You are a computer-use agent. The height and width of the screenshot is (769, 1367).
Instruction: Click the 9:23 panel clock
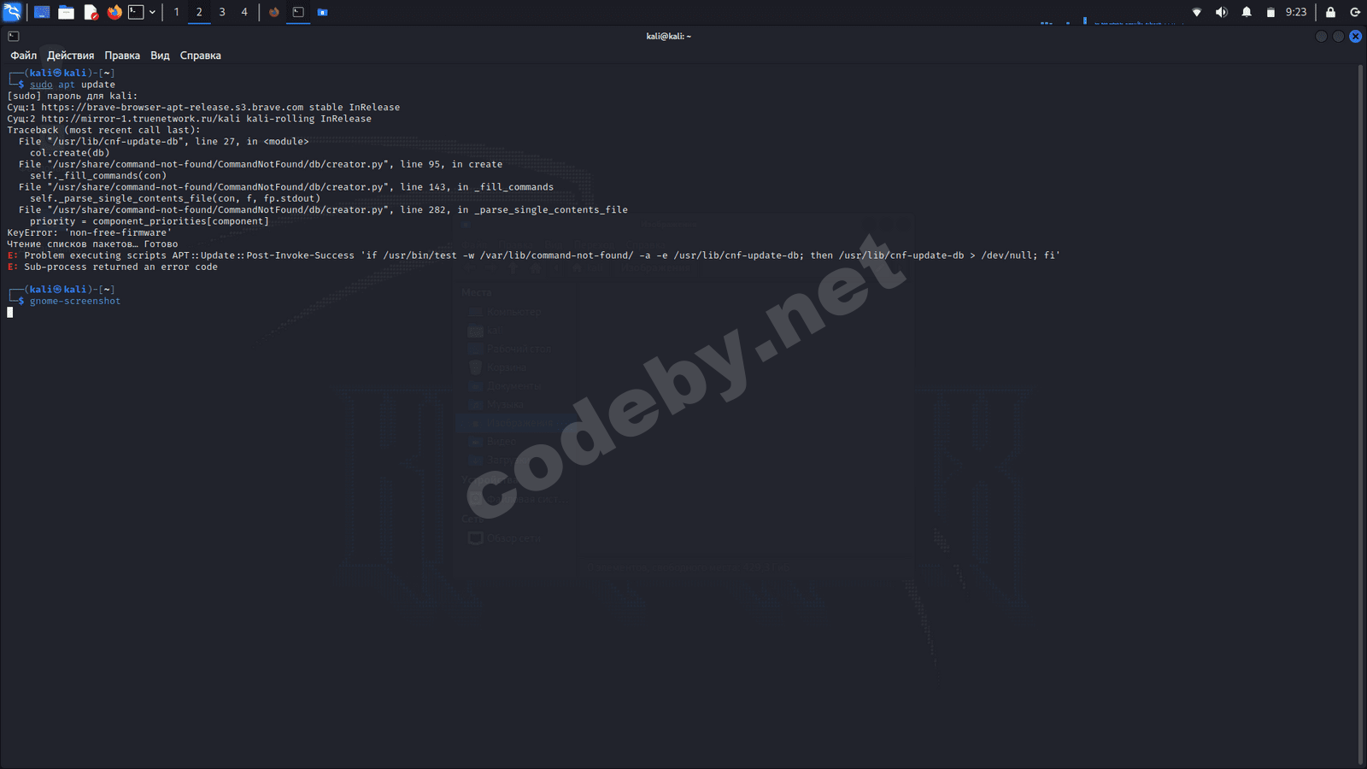pyautogui.click(x=1296, y=12)
